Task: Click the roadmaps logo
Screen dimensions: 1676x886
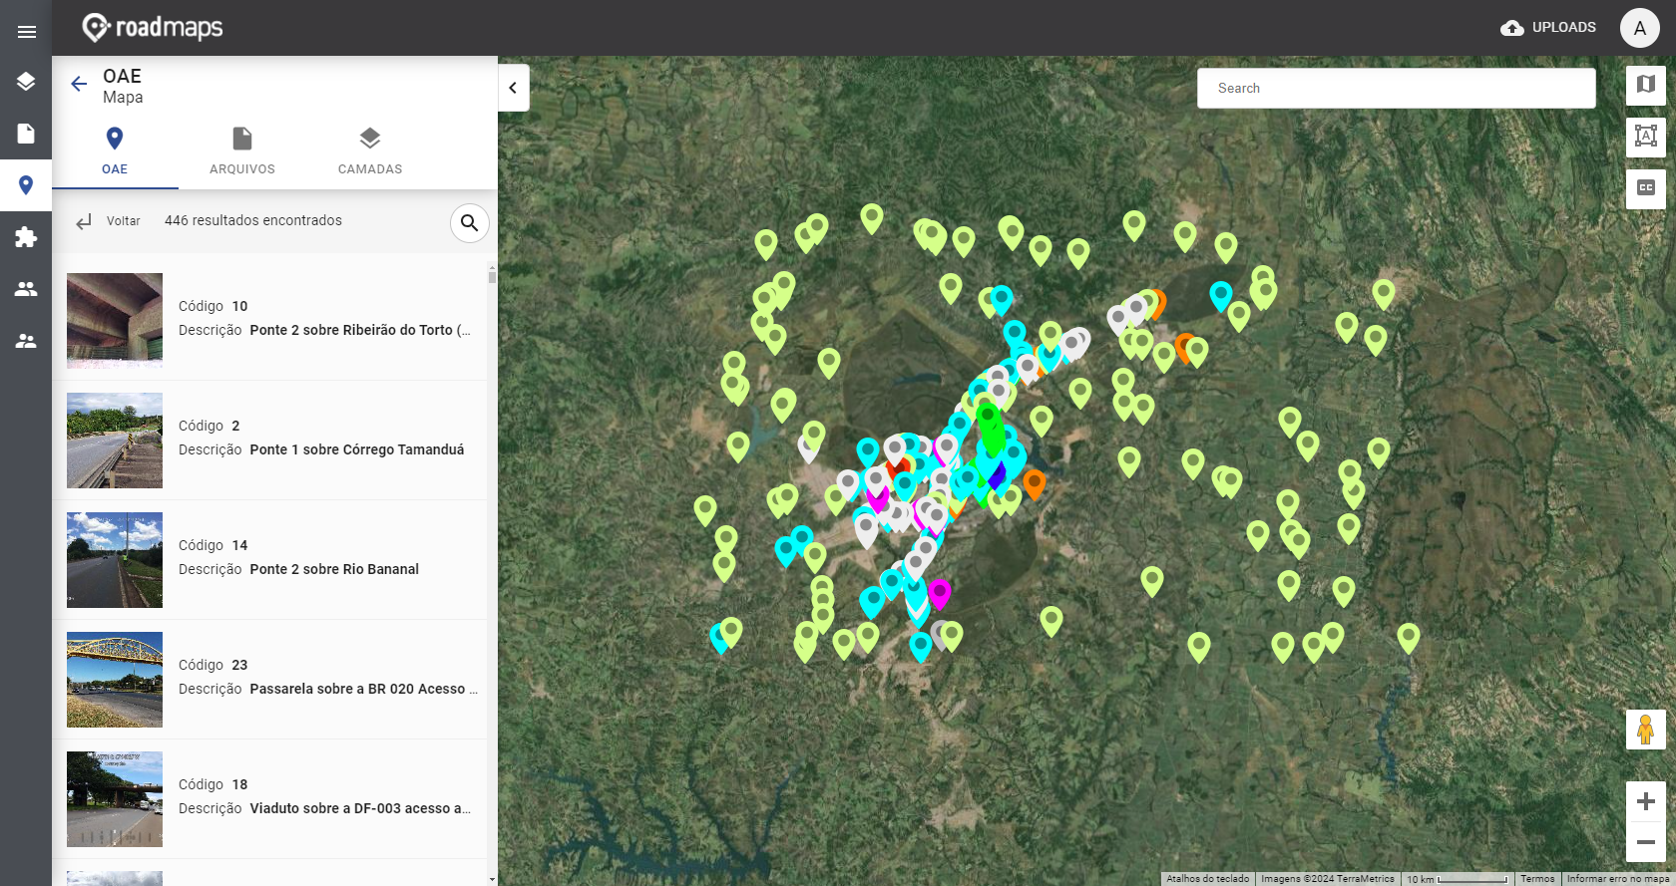Action: [x=153, y=28]
